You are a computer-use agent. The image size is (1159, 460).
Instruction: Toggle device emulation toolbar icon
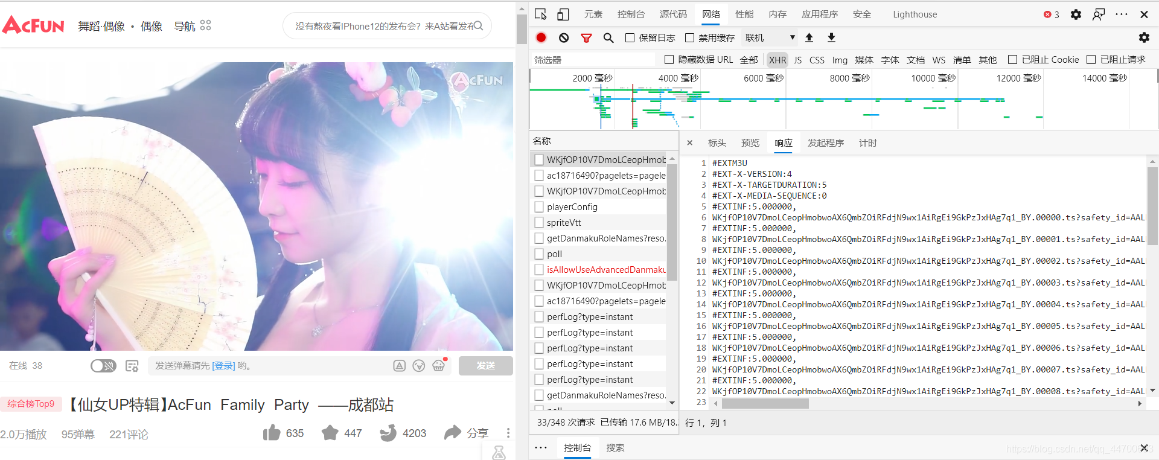[x=563, y=14]
